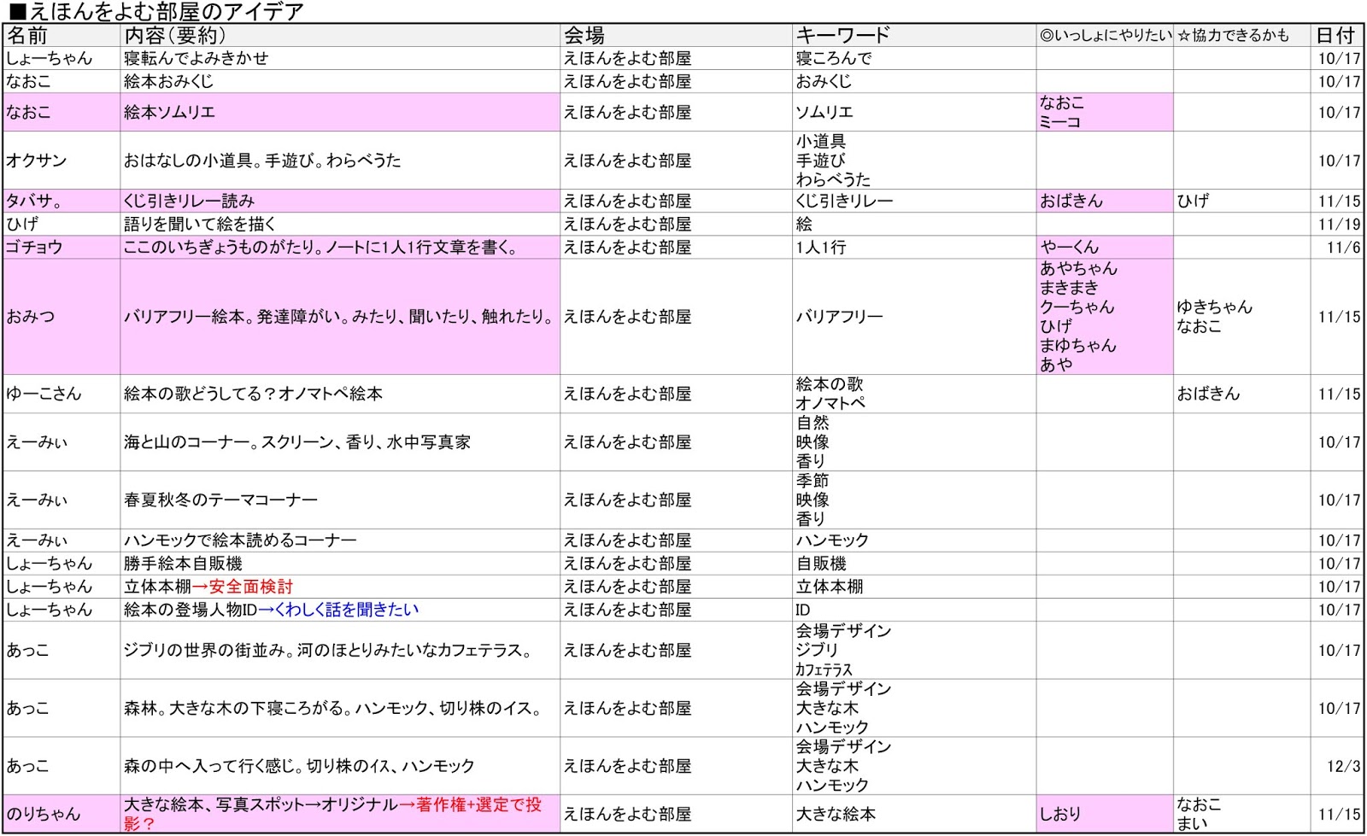Click the cell 語りを聞いて絵を描く
This screenshot has width=1367, height=836.
(x=340, y=224)
